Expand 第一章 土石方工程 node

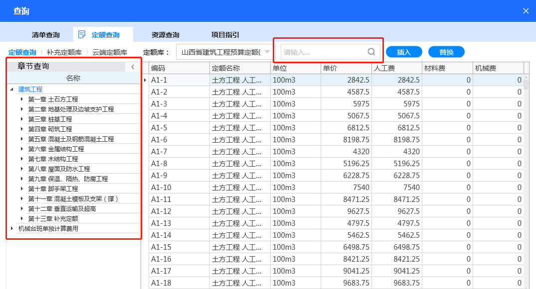coord(22,99)
